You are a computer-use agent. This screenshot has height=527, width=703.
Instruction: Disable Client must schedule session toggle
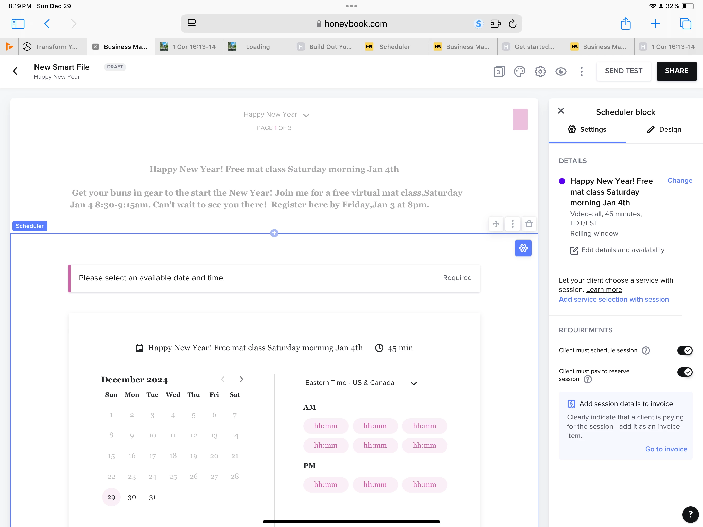pos(684,350)
